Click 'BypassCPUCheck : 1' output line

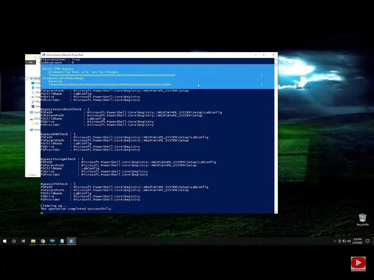(58, 184)
